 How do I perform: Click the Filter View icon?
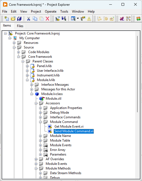pyautogui.click(x=73, y=18)
